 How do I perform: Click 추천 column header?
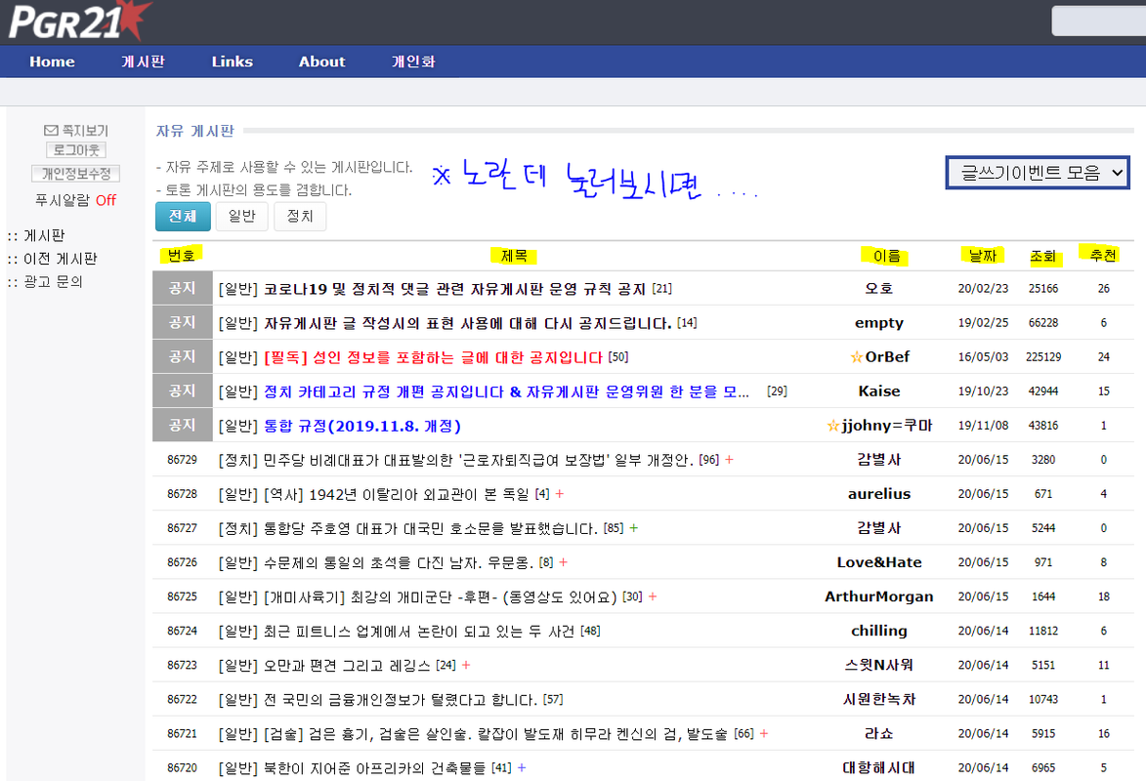[x=1103, y=255]
